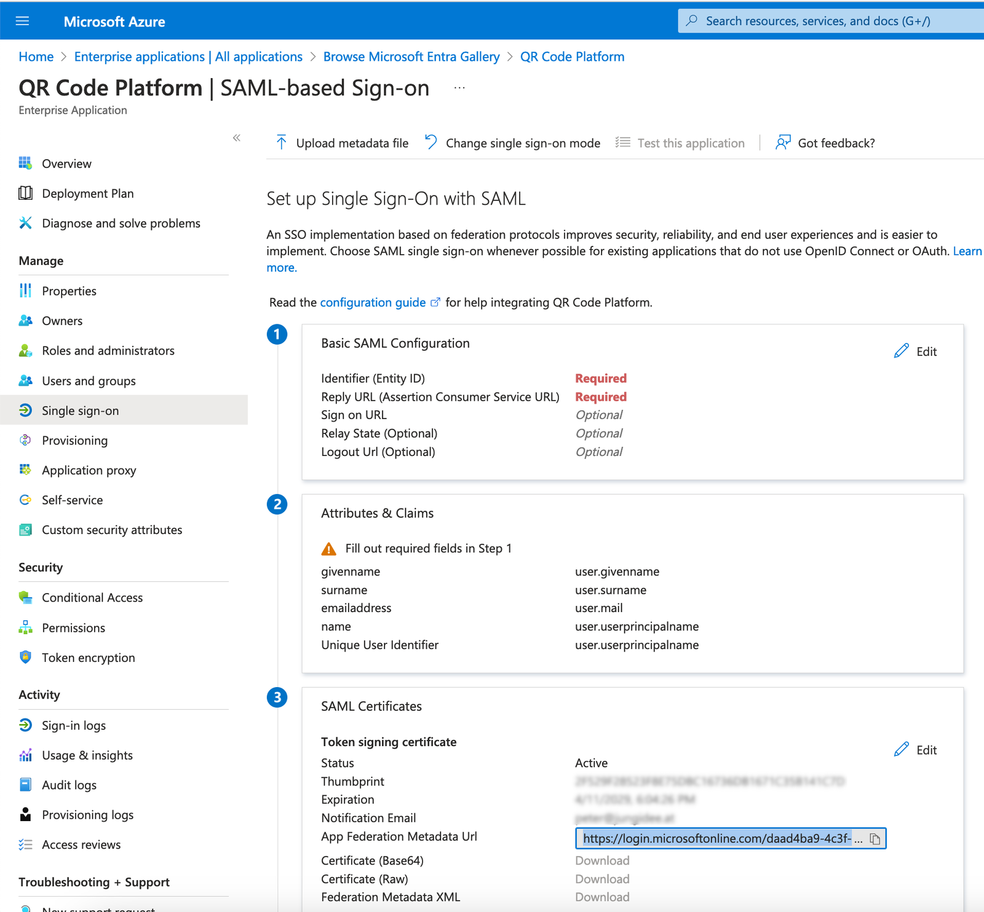Click the Provisioning cycle icon
The image size is (984, 912).
click(x=25, y=440)
